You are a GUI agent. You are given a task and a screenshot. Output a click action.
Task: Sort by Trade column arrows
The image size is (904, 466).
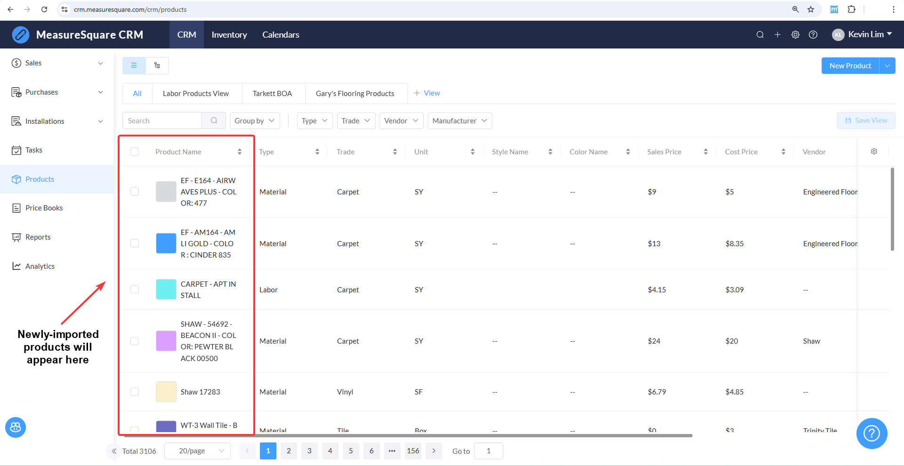click(x=395, y=152)
